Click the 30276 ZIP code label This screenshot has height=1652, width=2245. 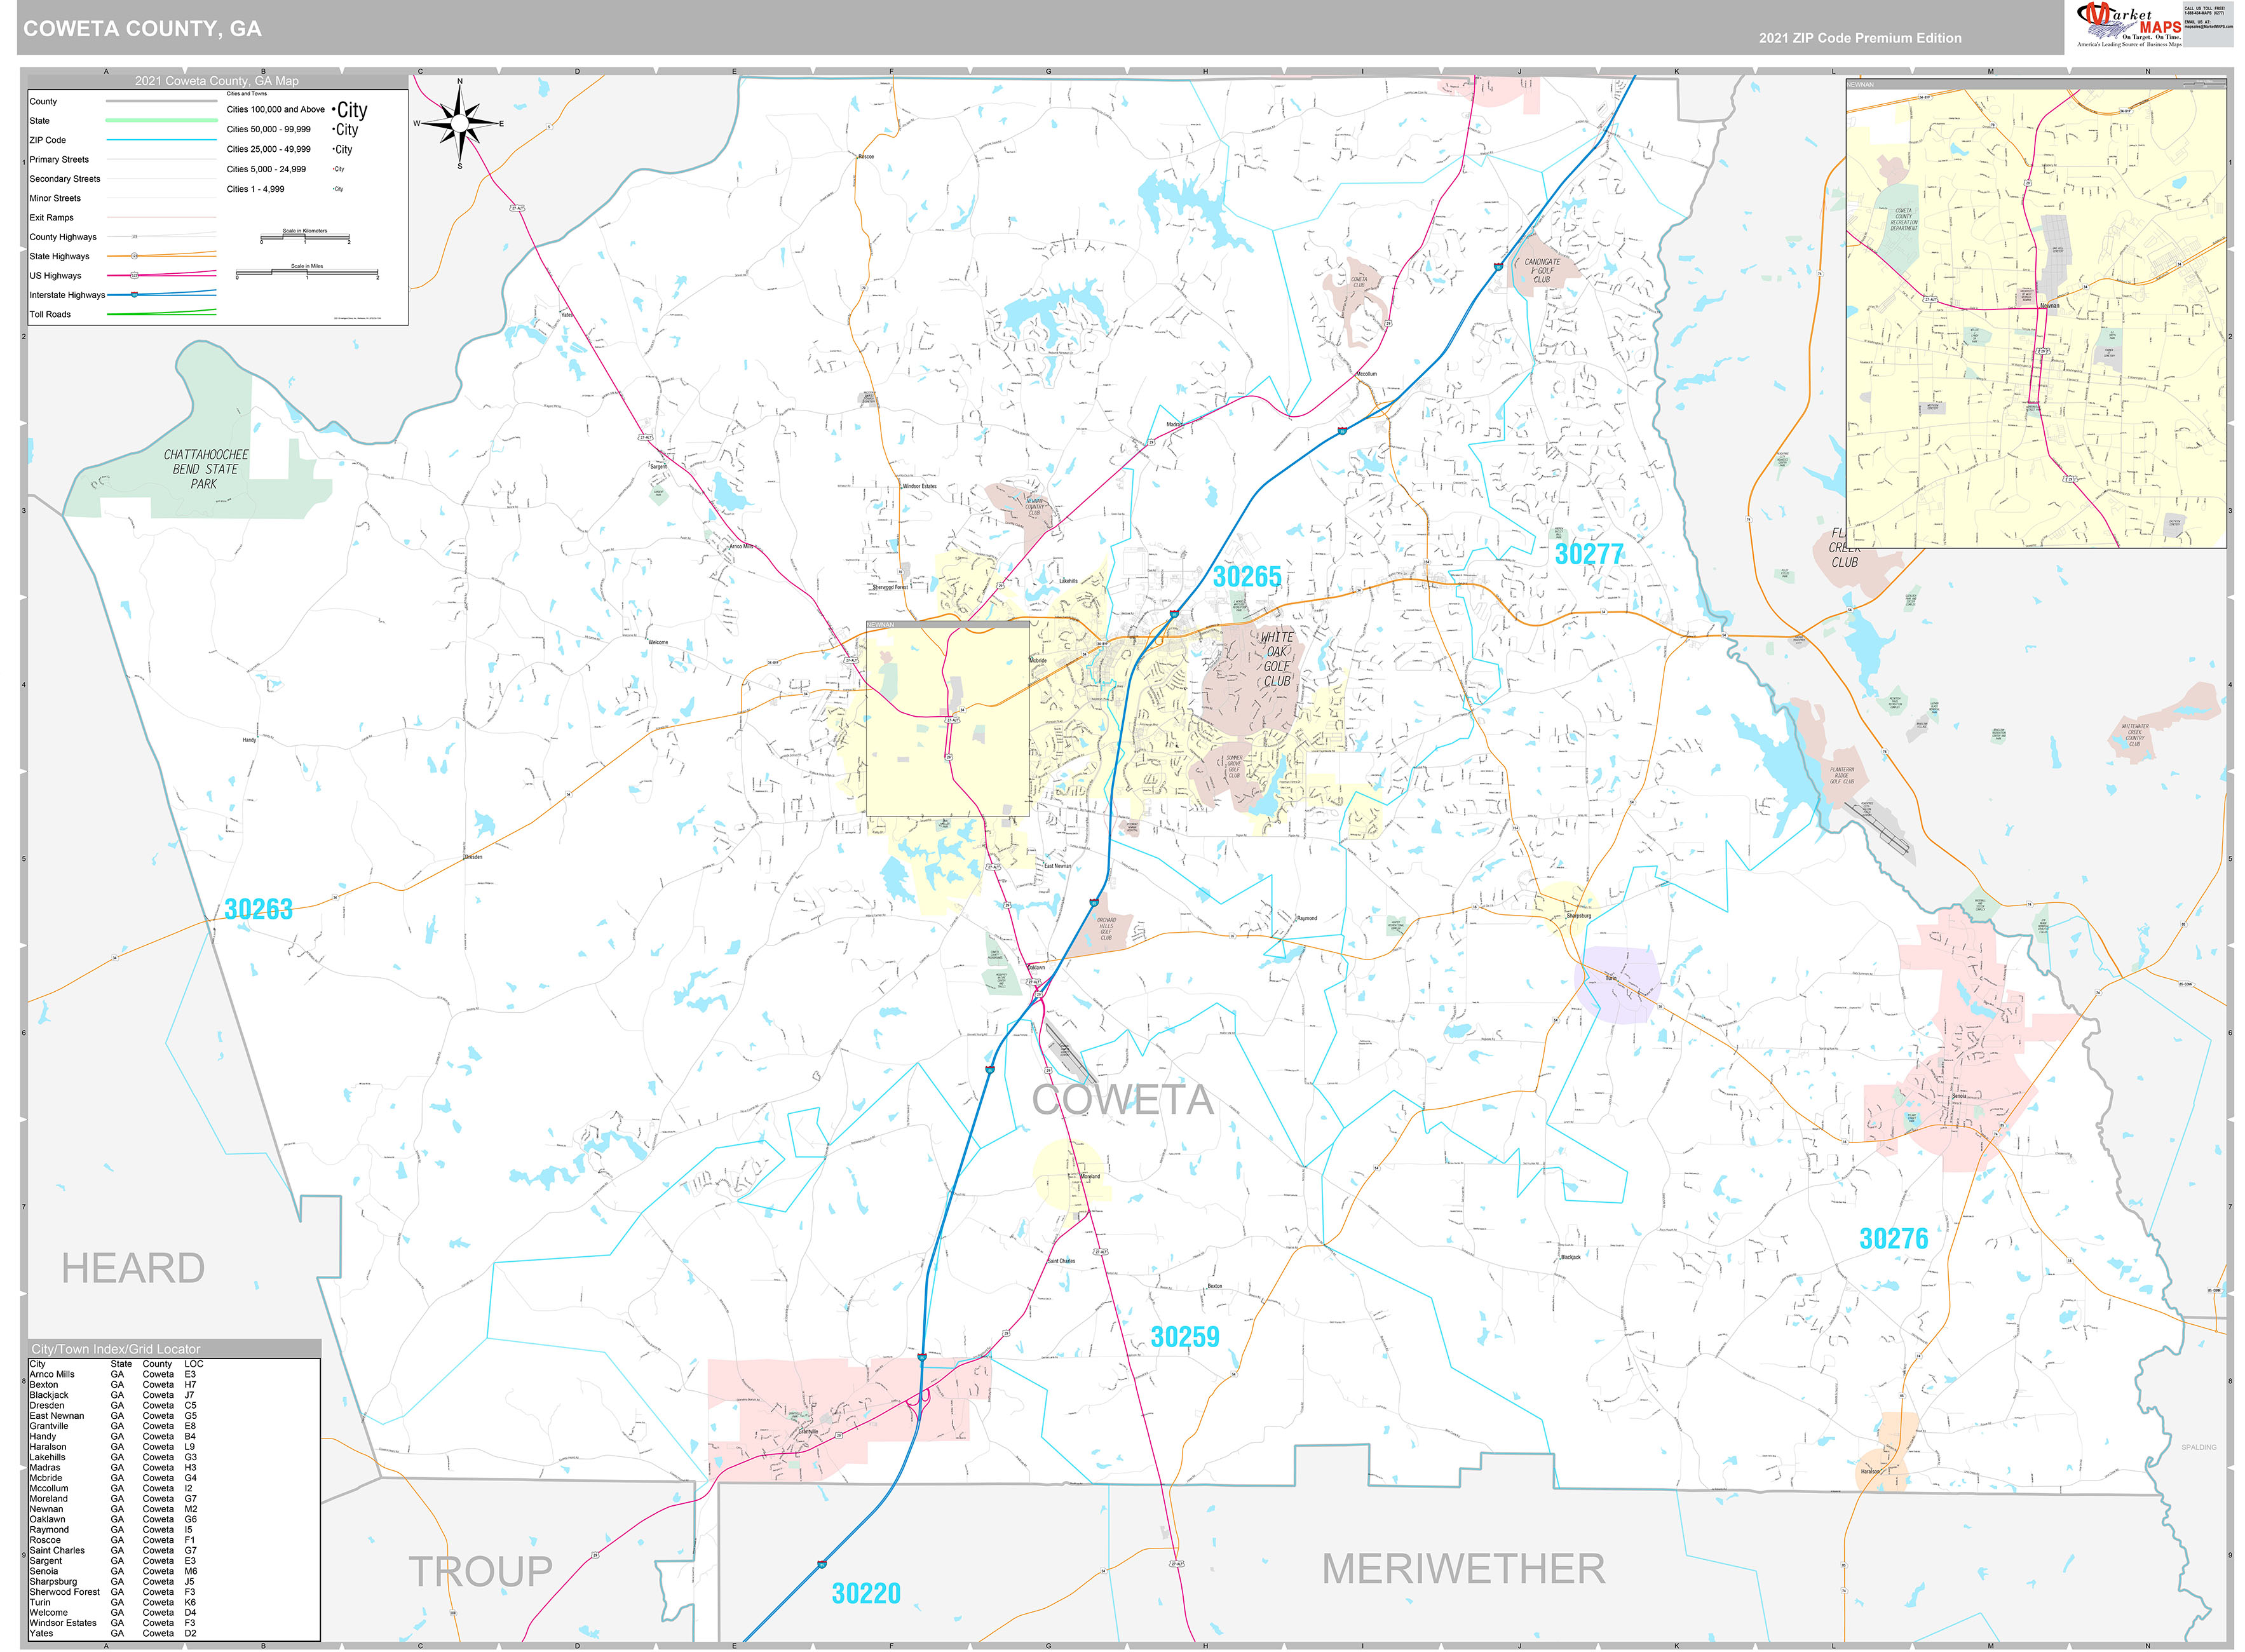[1894, 1239]
